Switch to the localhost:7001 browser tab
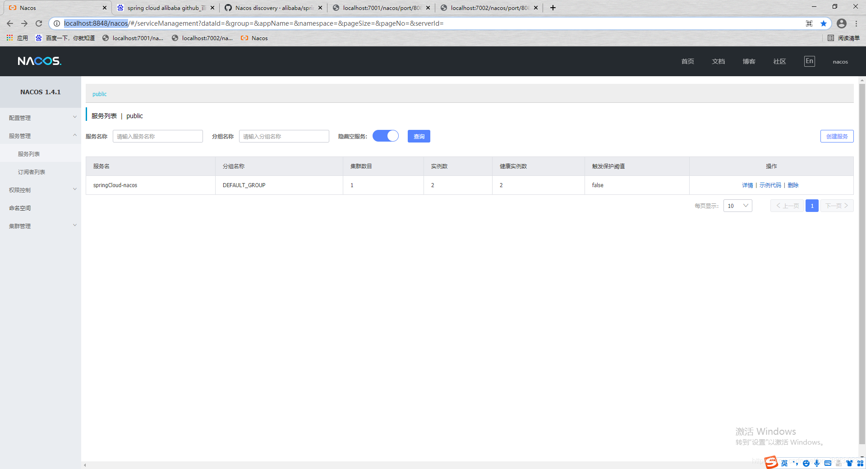Screen dimensions: 866x469 point(381,8)
